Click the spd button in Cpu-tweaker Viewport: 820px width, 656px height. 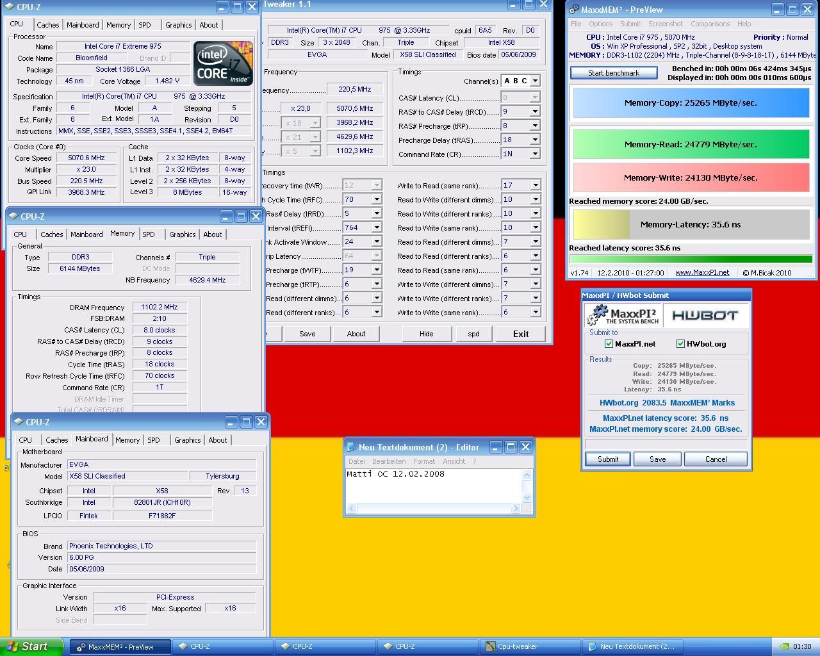(x=473, y=334)
